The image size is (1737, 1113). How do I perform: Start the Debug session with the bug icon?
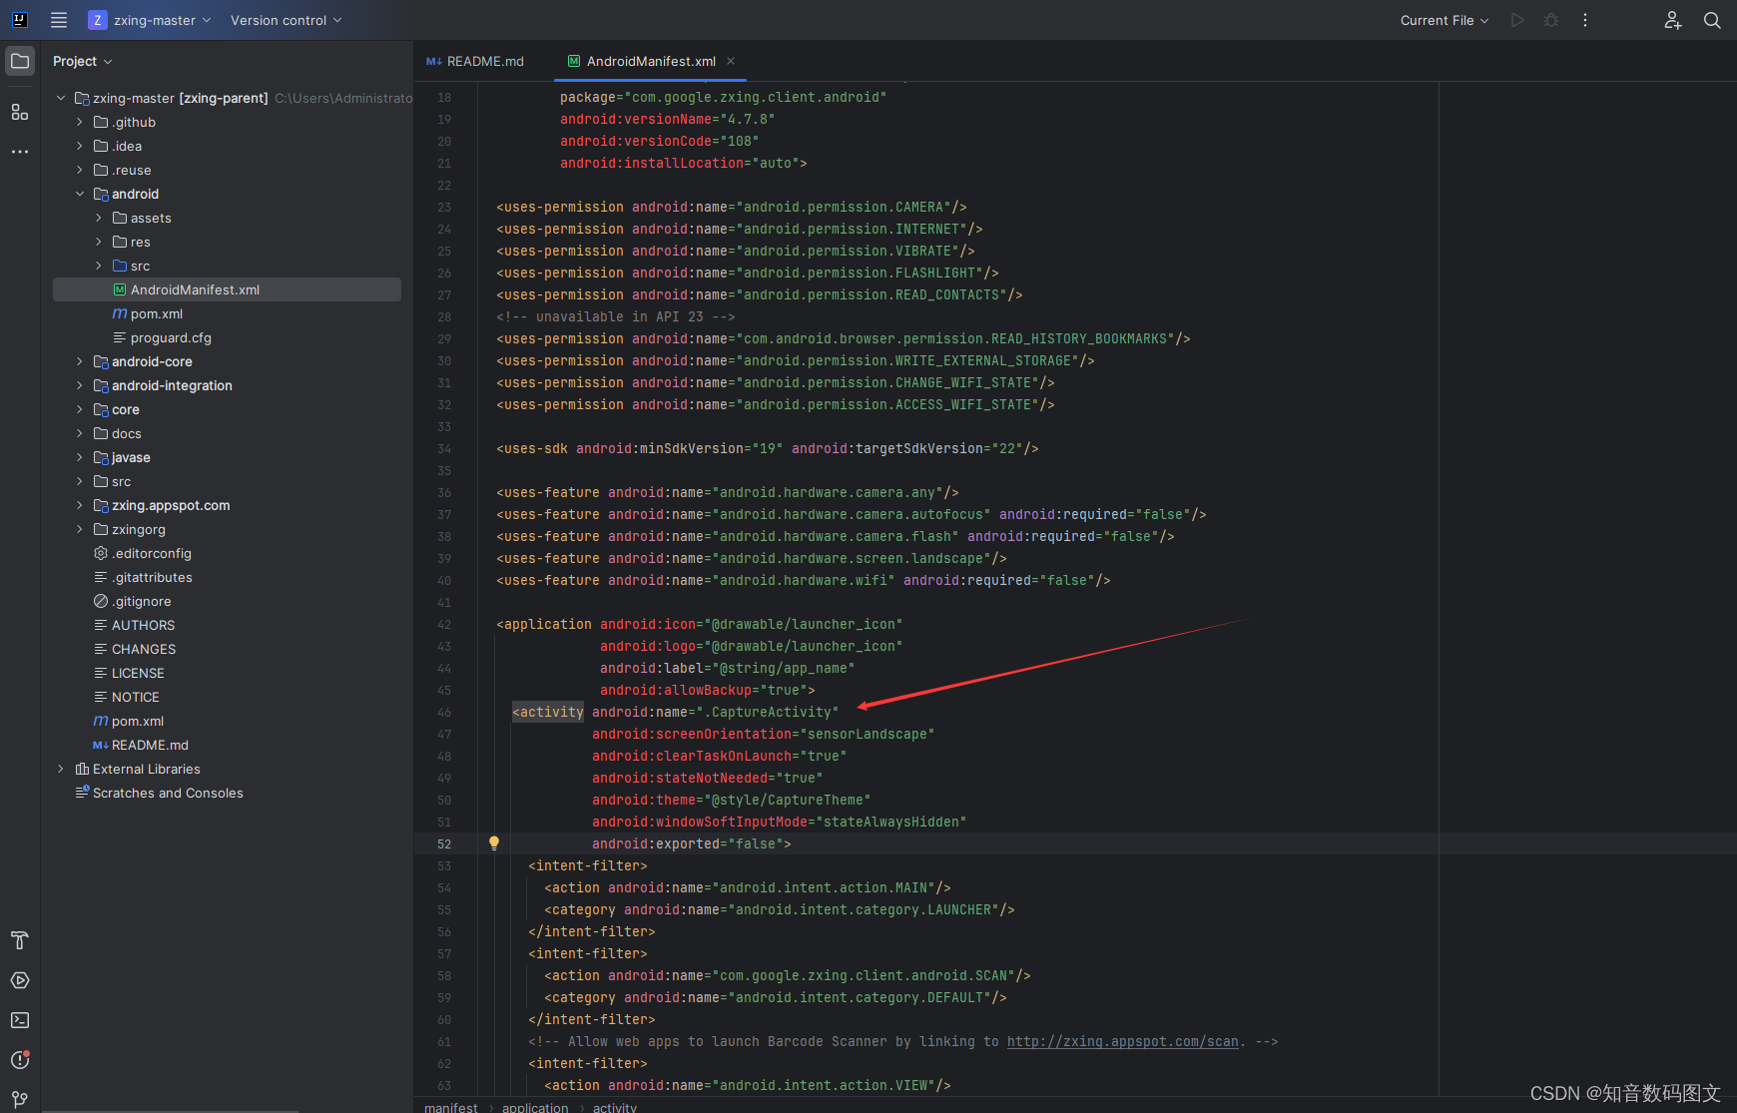click(1551, 20)
